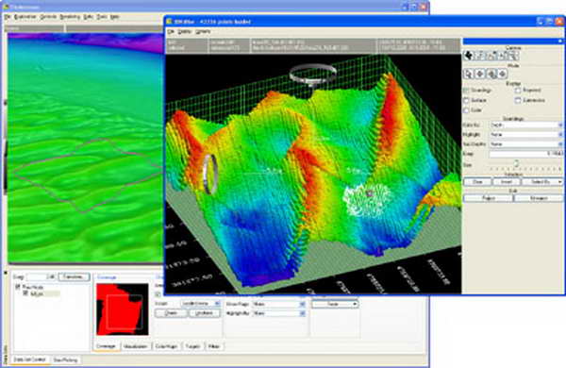The height and width of the screenshot is (368, 566).
Task: Click the first camera icon in the Camera toolbar
Action: coord(469,56)
